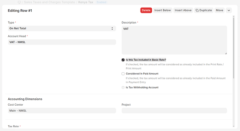Click the Account Head field
This screenshot has width=240, height=131.
62,42
